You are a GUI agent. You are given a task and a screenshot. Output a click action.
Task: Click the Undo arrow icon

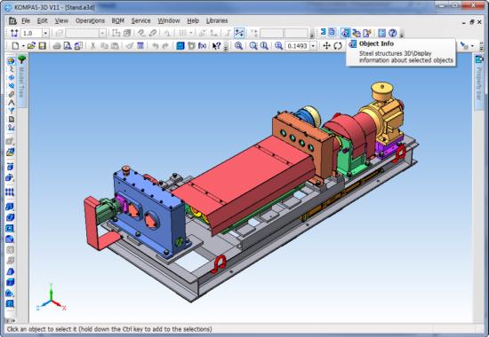click(x=155, y=46)
